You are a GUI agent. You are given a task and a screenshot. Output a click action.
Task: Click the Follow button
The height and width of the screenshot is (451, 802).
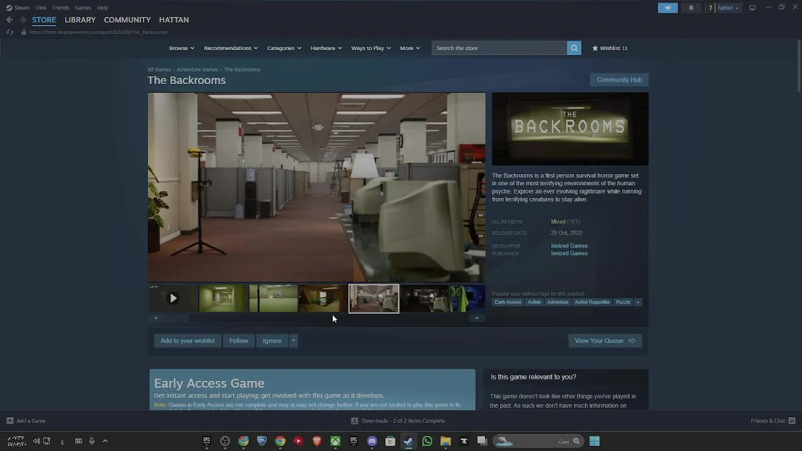[x=239, y=341]
